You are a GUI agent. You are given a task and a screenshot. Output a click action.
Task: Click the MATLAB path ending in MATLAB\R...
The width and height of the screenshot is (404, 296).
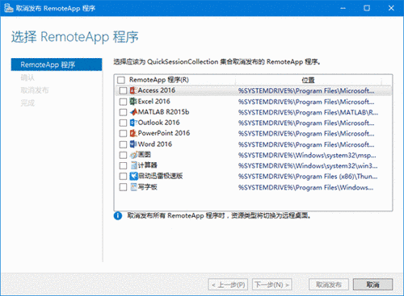308,112
